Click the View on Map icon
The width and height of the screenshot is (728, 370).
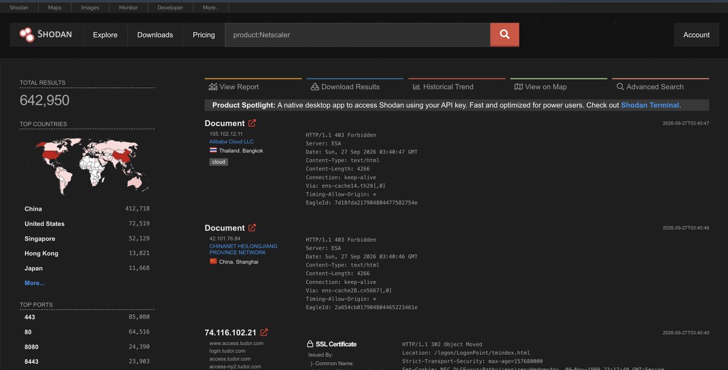518,87
